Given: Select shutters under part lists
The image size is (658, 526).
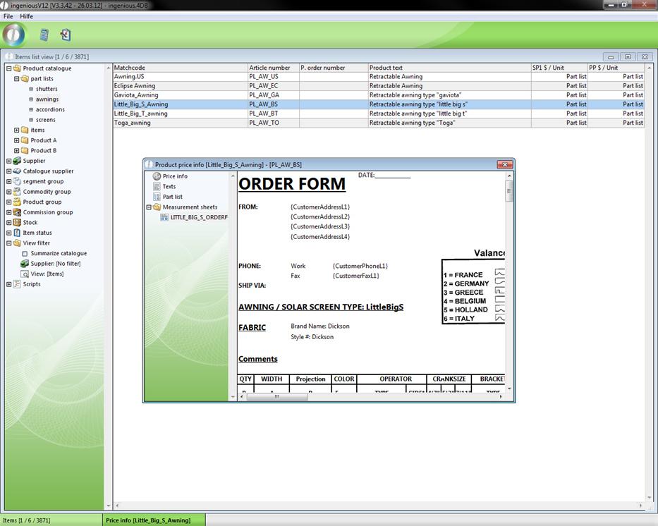Looking at the screenshot, I should [x=47, y=90].
